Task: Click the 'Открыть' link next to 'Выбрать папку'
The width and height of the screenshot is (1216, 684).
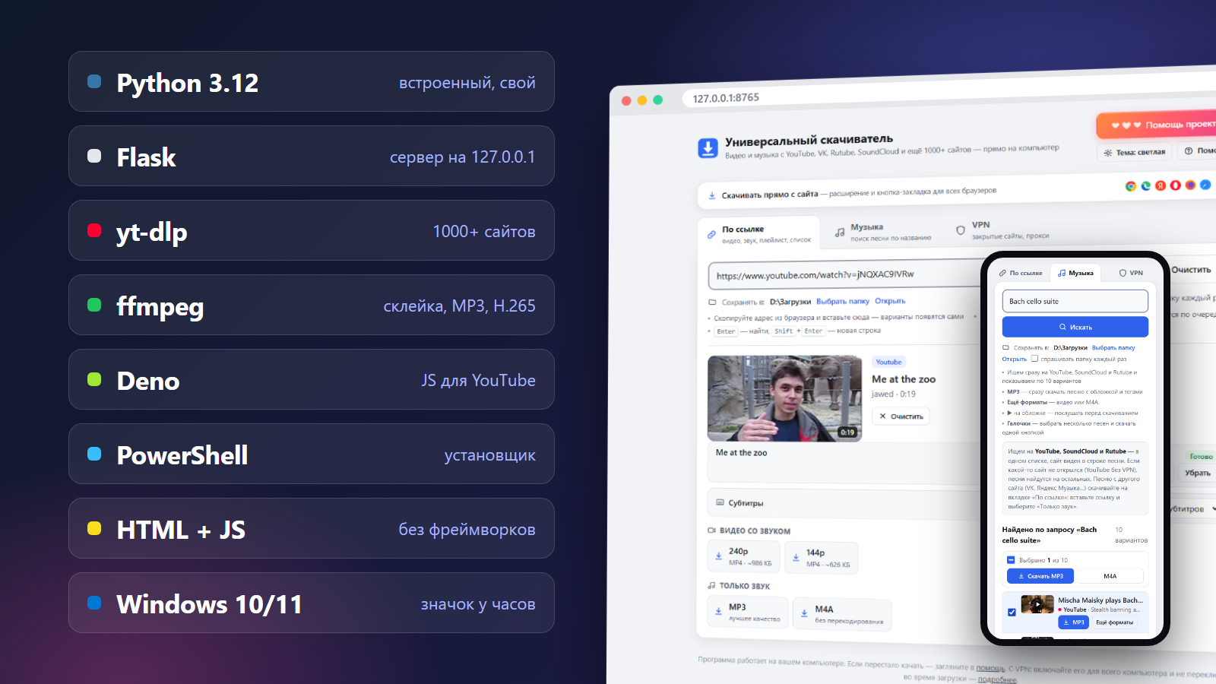Action: coord(890,301)
